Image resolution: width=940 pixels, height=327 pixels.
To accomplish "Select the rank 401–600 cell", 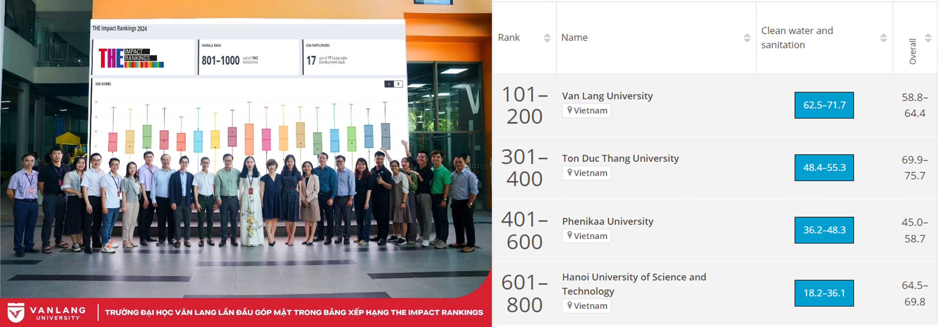I will point(524,231).
